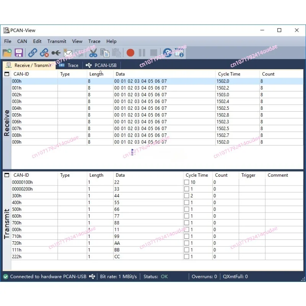Enable cycle time checkbox for message 500h
This screenshot has width=306, height=306.
coord(187,209)
